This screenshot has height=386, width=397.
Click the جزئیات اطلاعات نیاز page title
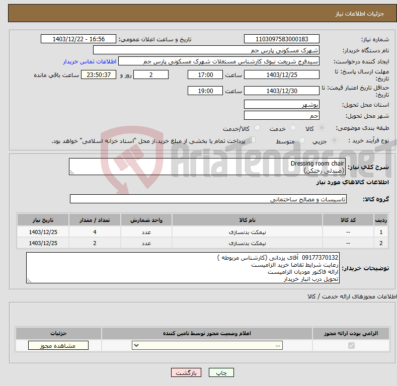click(x=360, y=14)
